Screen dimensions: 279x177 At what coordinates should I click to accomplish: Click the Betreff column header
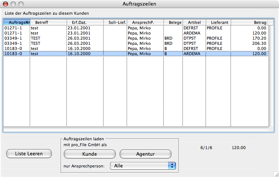(48, 22)
